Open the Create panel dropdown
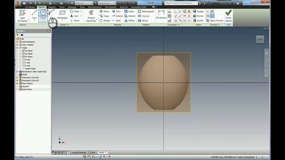285x160 pixels. pyautogui.click(x=64, y=25)
